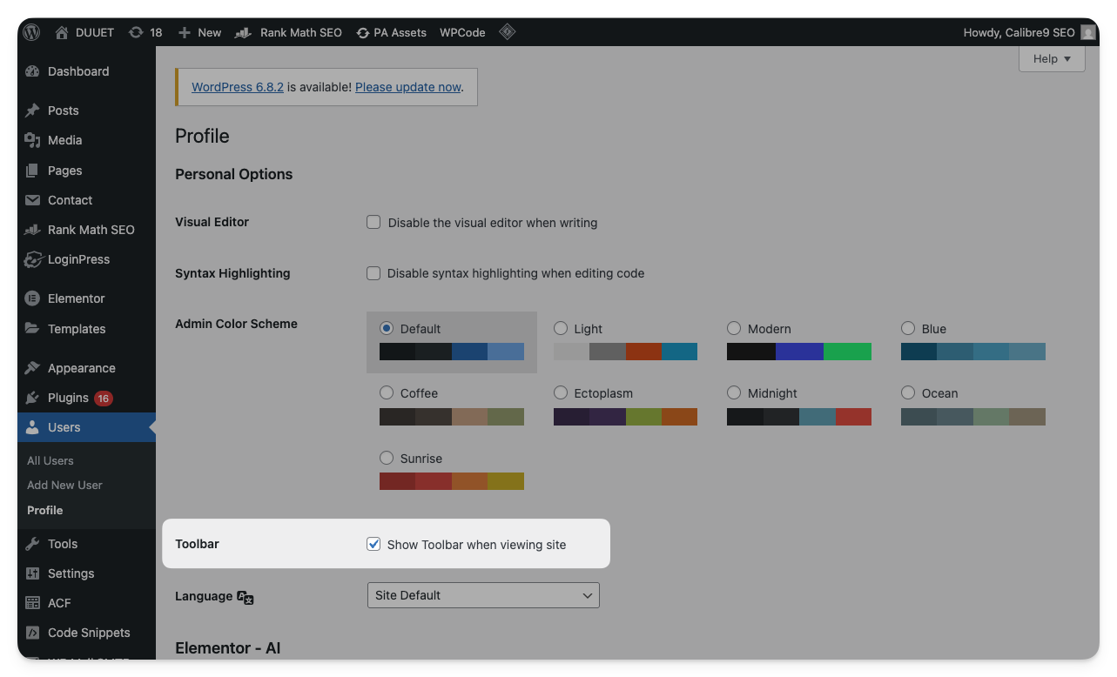The height and width of the screenshot is (677, 1117).
Task: Click the Please update now link
Action: (407, 87)
